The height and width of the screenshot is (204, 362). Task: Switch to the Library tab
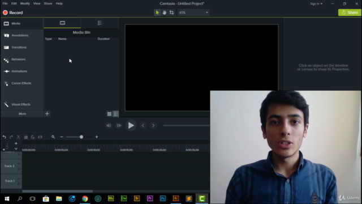[100, 23]
